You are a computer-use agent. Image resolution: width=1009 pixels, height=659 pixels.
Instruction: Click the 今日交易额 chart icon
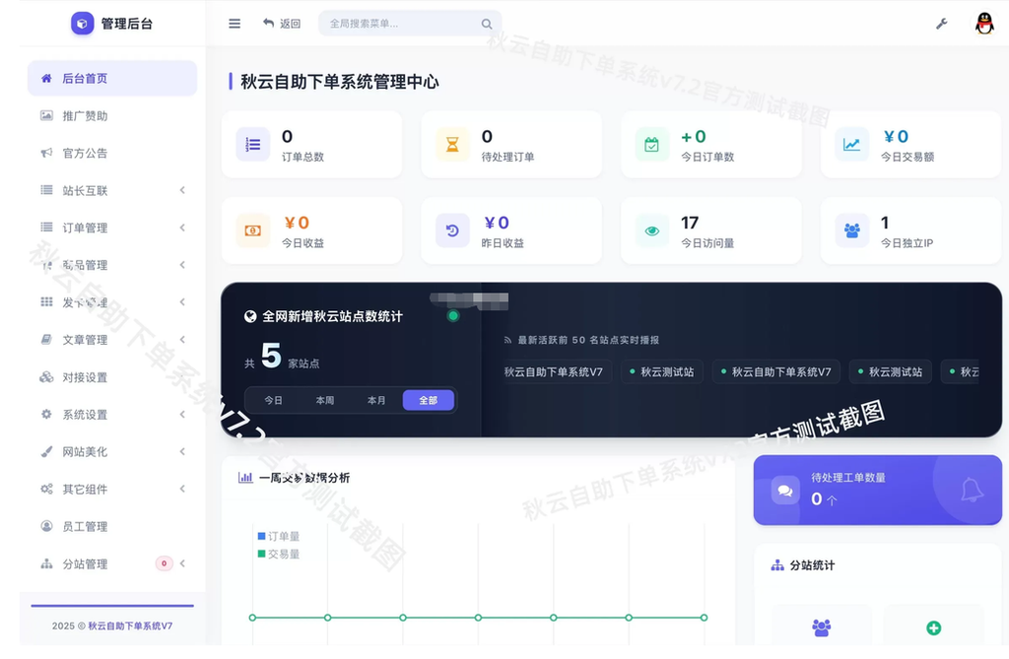pyautogui.click(x=851, y=144)
